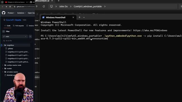The height and width of the screenshot is (102, 182).
Task: Click the onnxruntime text in command line
Action: [100, 39]
